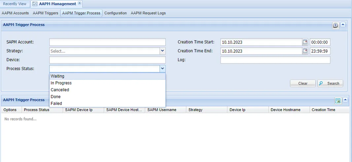Edit Creation Time Start date field
Viewport: 352px width, 162px height.
pyautogui.click(x=262, y=42)
